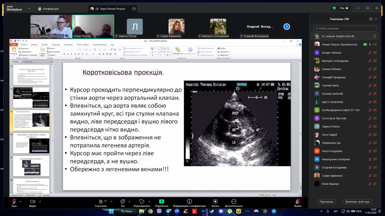Open the Chat panel icon

[123, 202]
